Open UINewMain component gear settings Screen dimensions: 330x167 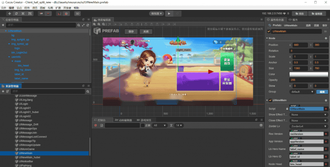coord(326,100)
